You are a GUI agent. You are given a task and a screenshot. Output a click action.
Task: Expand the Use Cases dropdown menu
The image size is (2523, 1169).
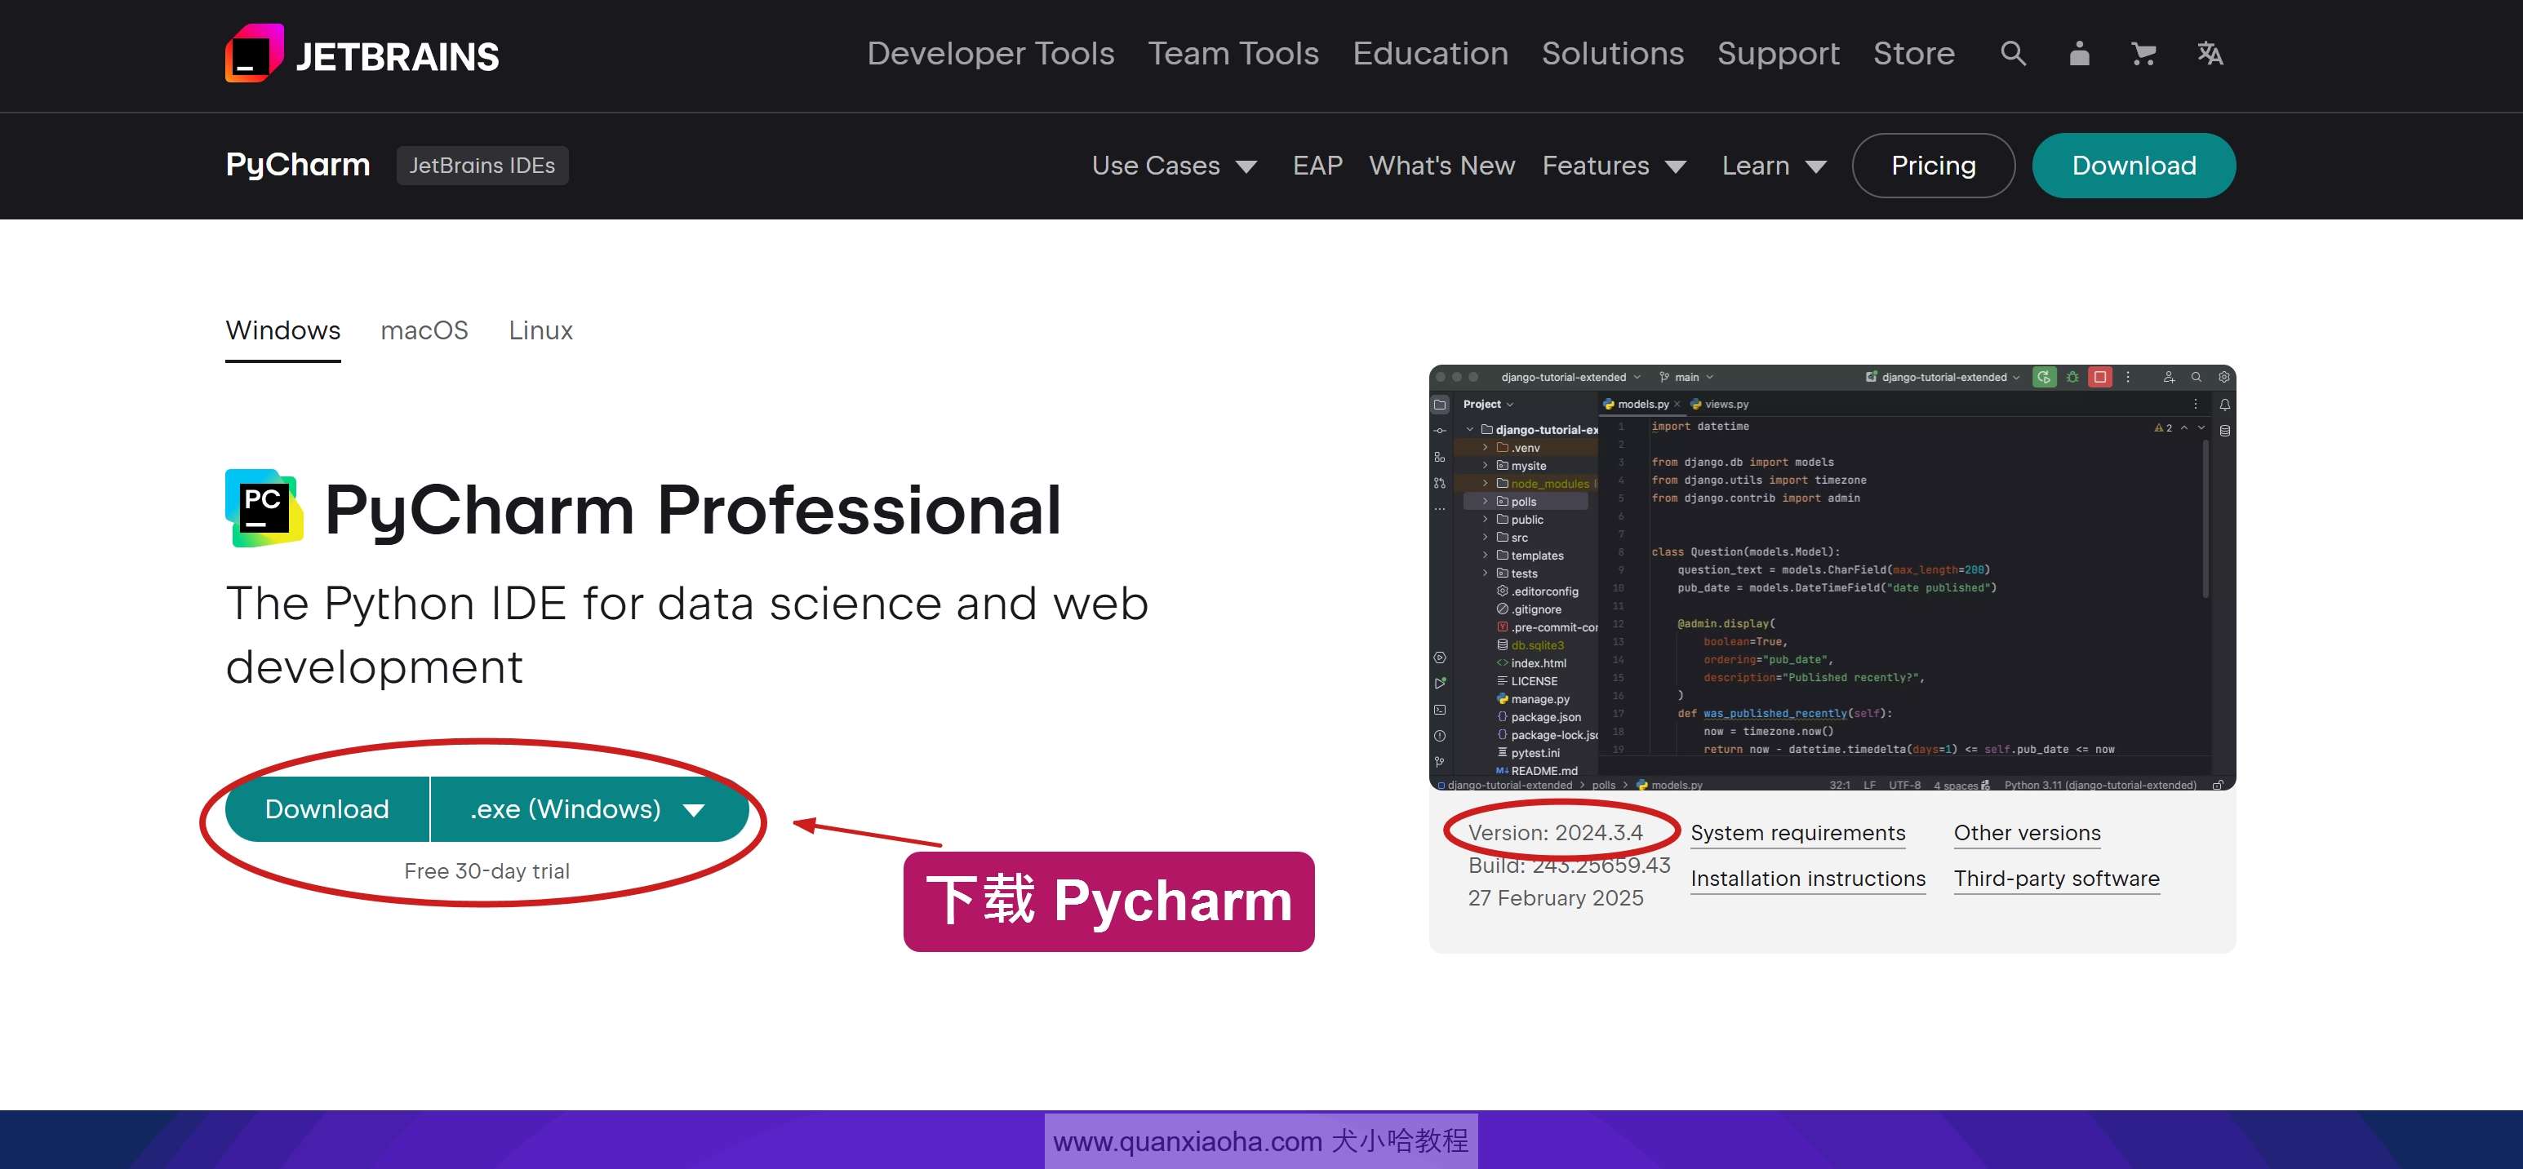[1175, 166]
